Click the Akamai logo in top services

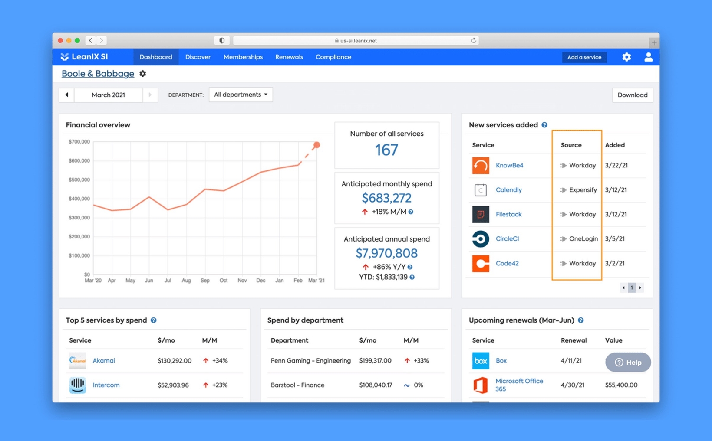point(77,361)
